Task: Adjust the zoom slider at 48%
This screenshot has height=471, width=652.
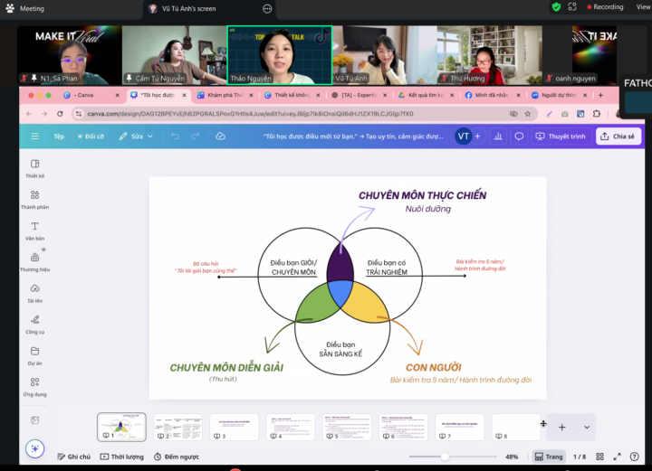Action: pos(444,457)
